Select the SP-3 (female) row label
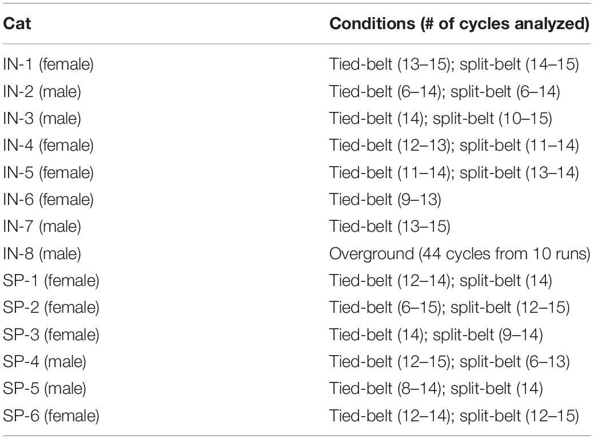594x439 pixels. (x=51, y=335)
